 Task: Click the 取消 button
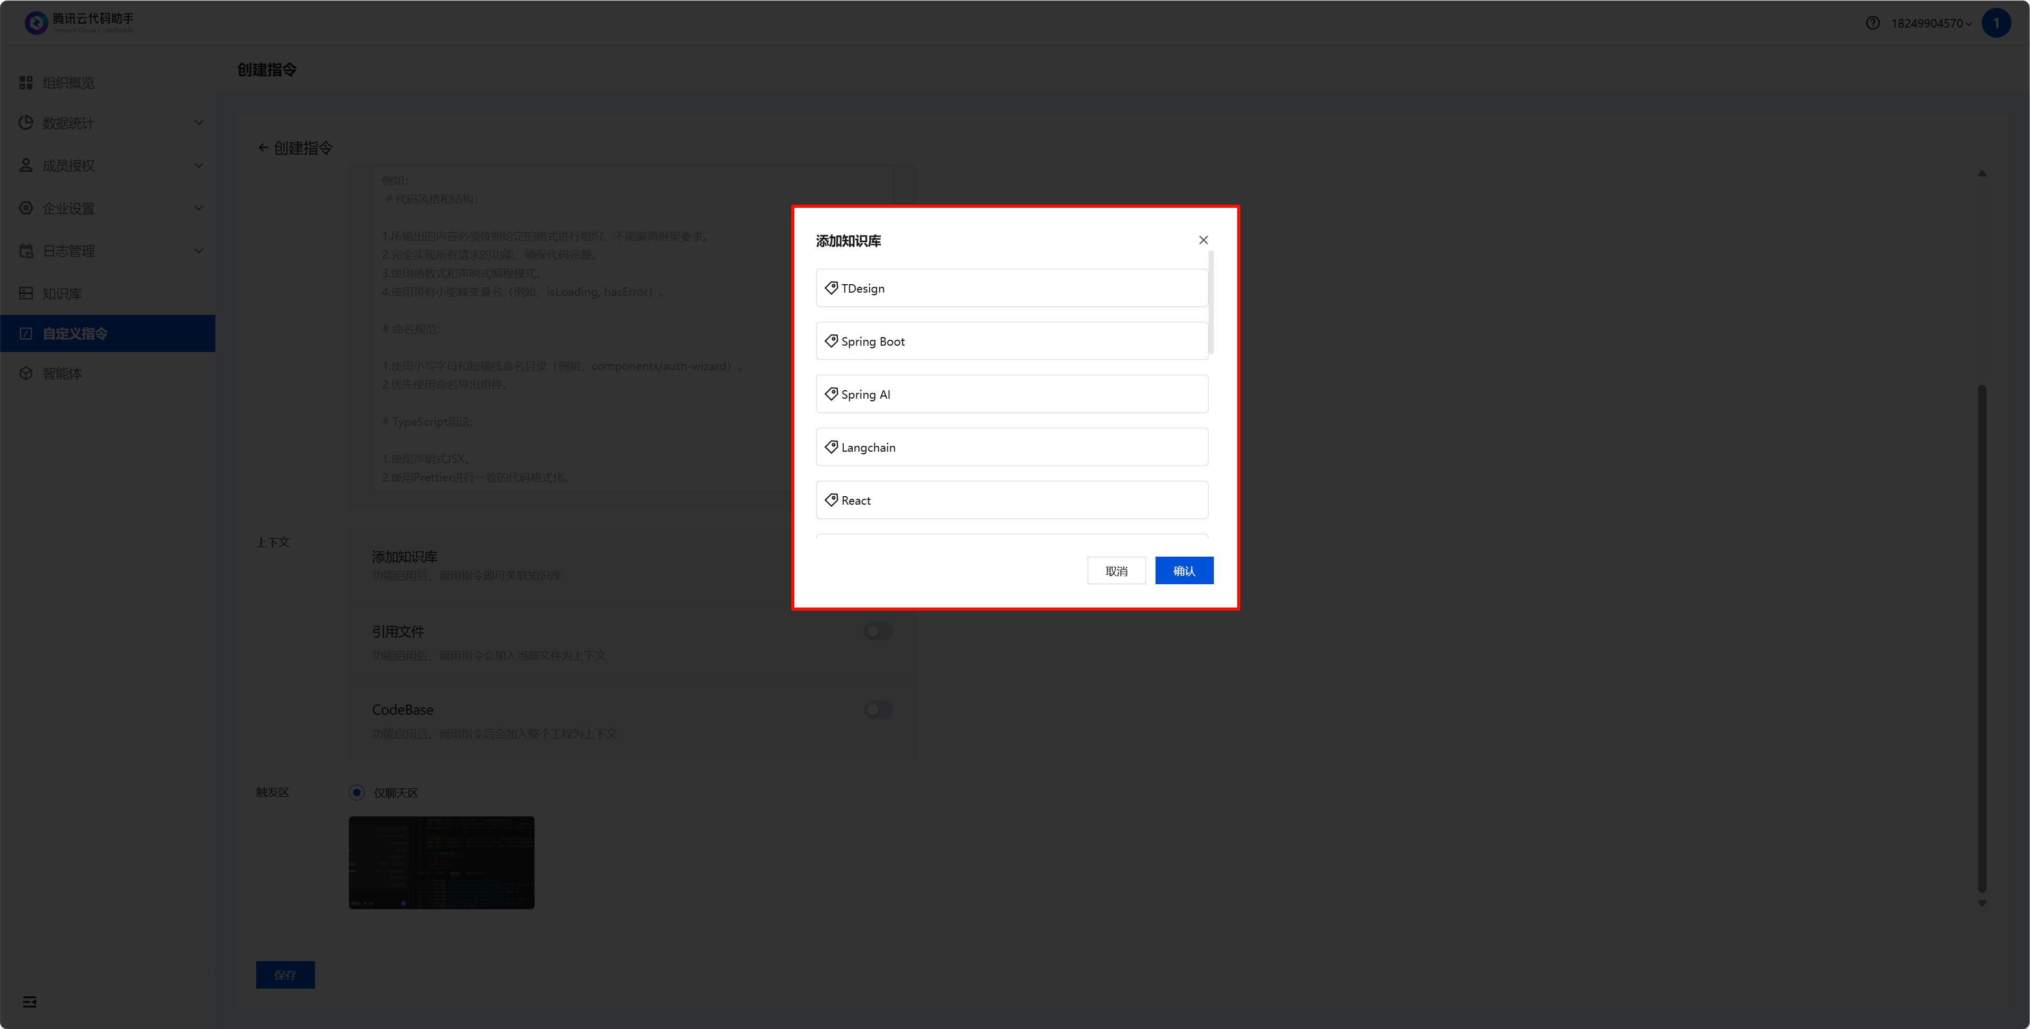(x=1116, y=570)
